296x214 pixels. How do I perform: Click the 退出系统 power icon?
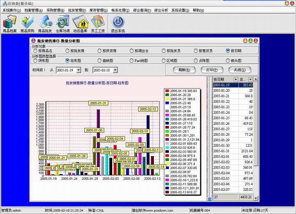point(118,24)
